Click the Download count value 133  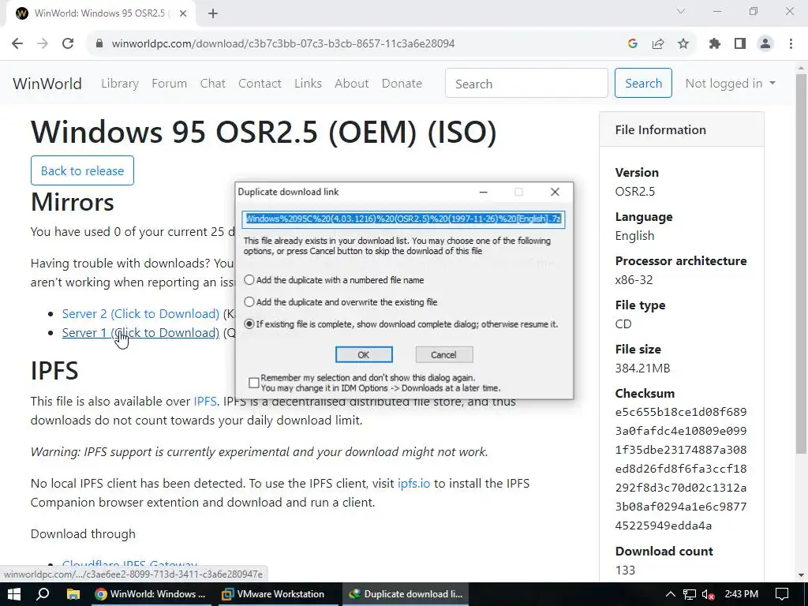[x=625, y=570]
